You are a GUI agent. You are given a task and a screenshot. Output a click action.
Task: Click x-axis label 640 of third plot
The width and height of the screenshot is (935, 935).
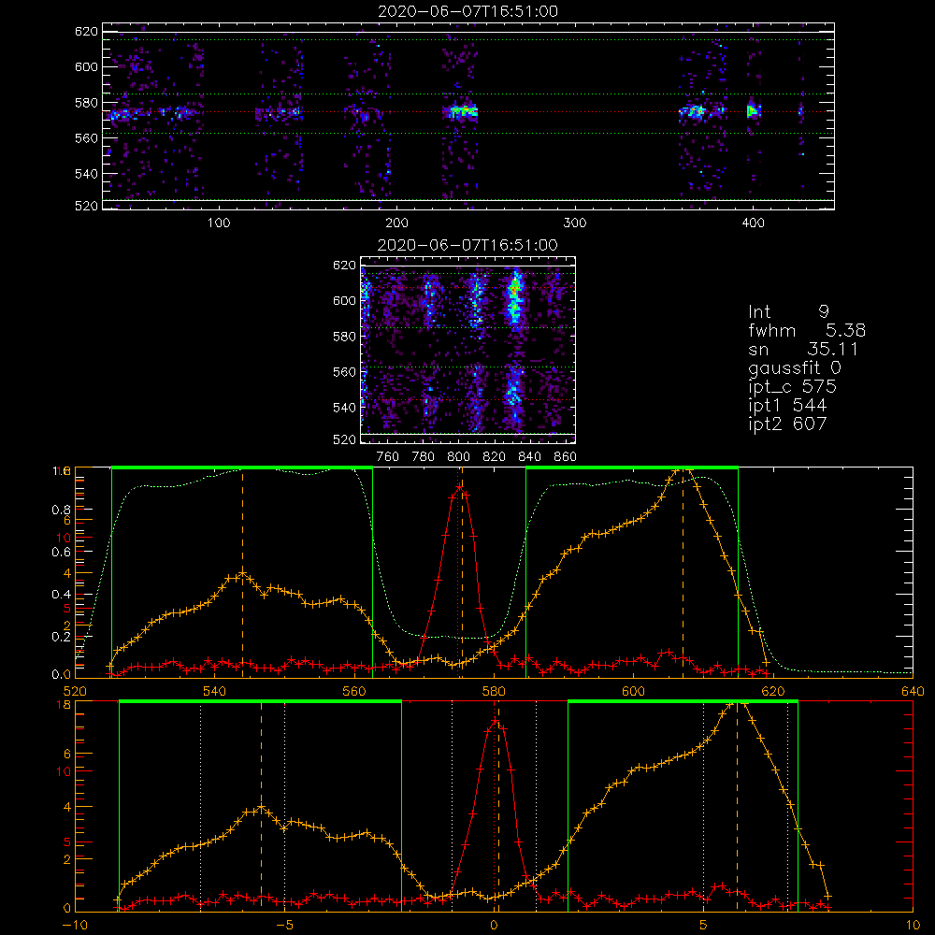point(913,692)
